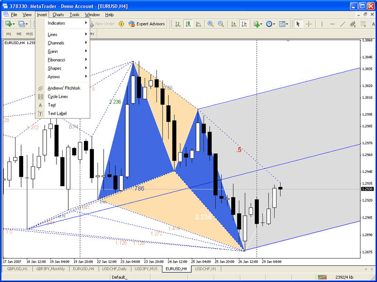Toggle the Chart Shift button
The width and height of the screenshot is (377, 282).
pyautogui.click(x=244, y=24)
